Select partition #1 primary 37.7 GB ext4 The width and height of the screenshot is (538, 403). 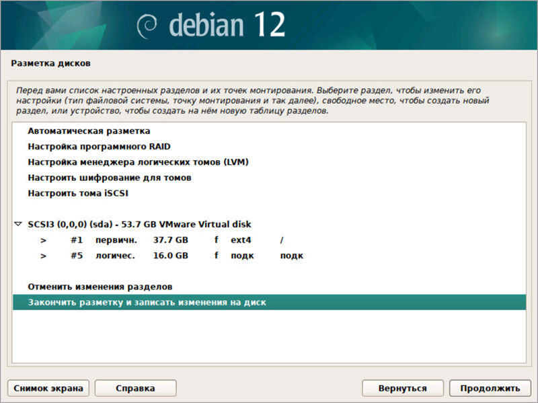coord(168,240)
